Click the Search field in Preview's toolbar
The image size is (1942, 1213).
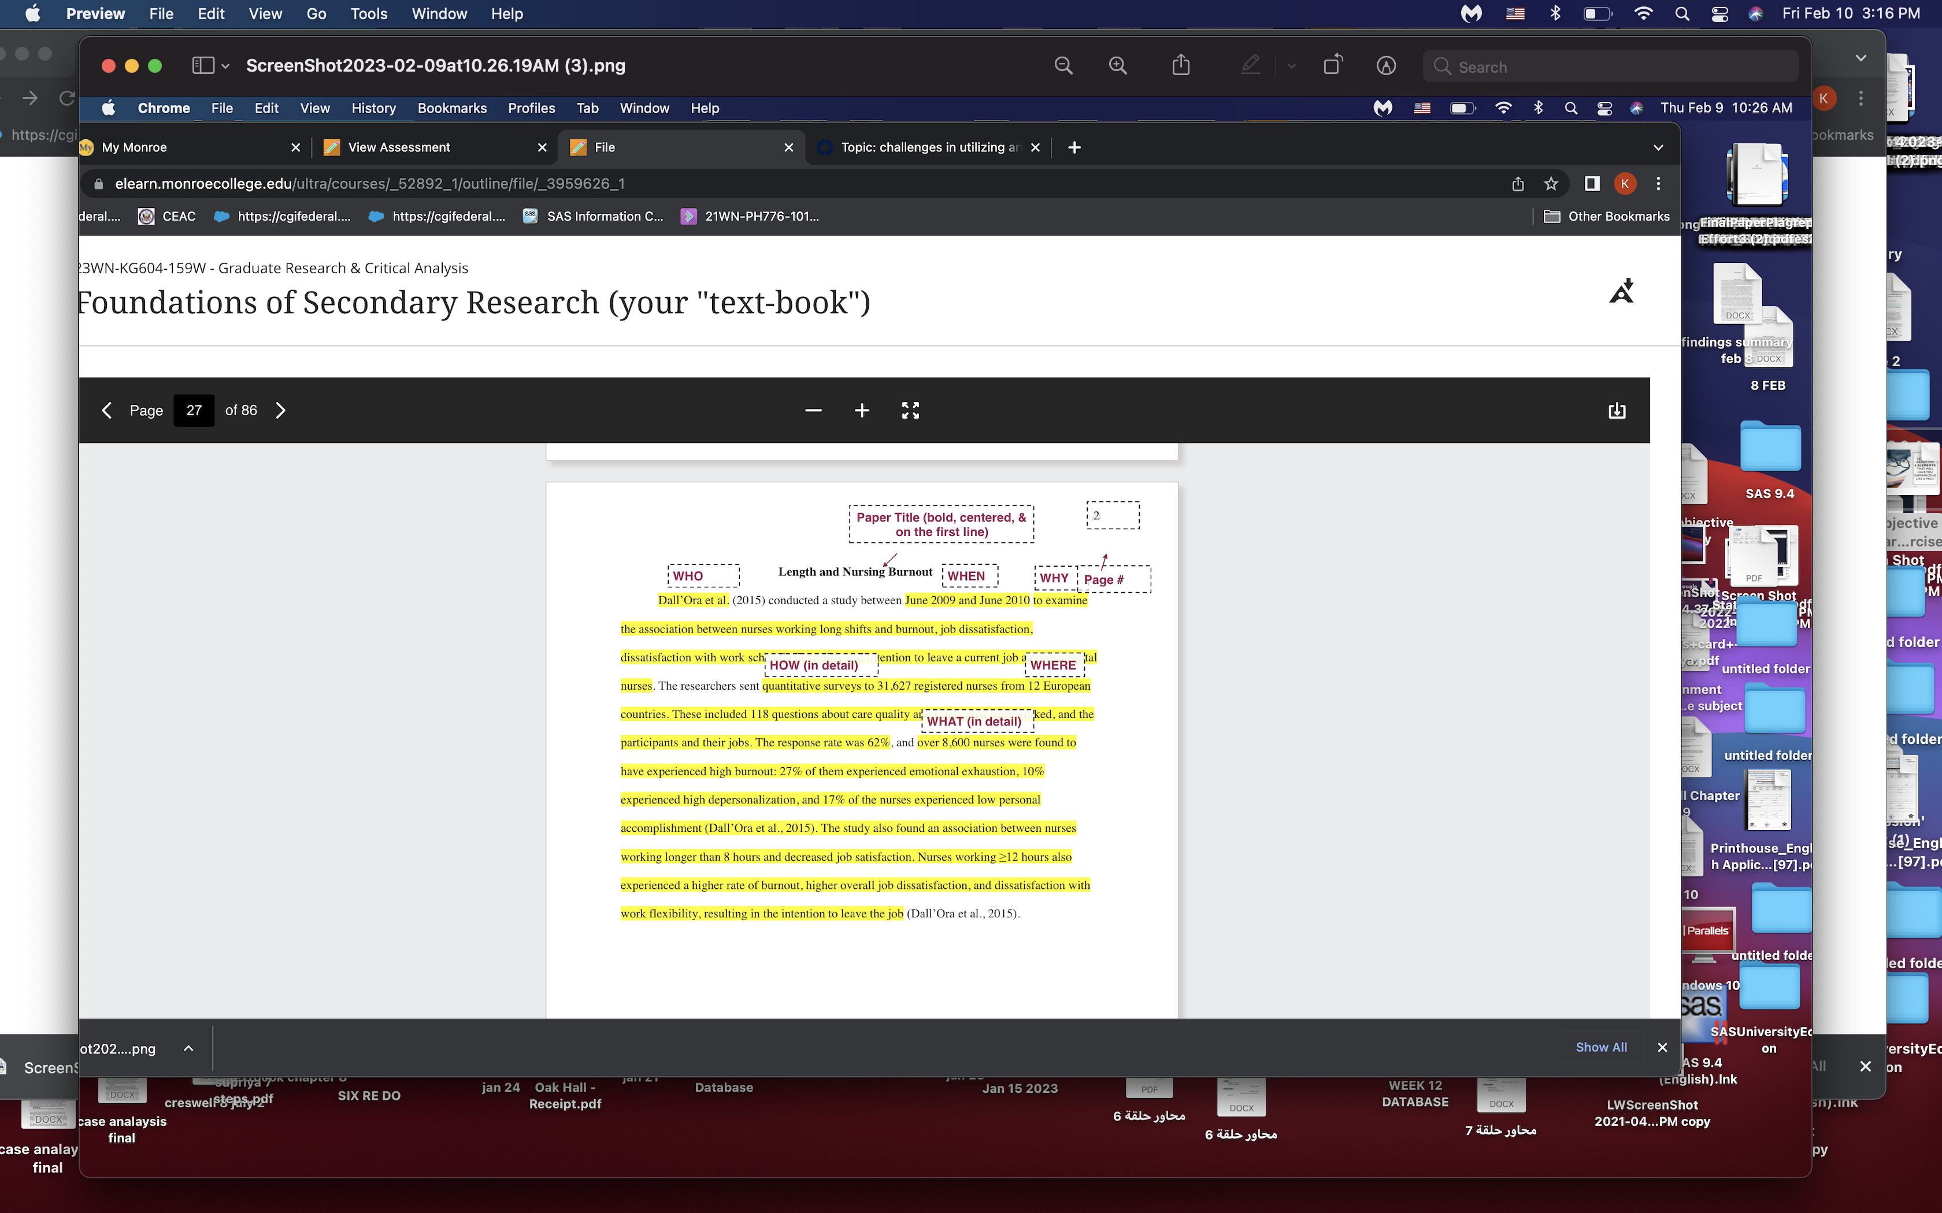(1610, 66)
